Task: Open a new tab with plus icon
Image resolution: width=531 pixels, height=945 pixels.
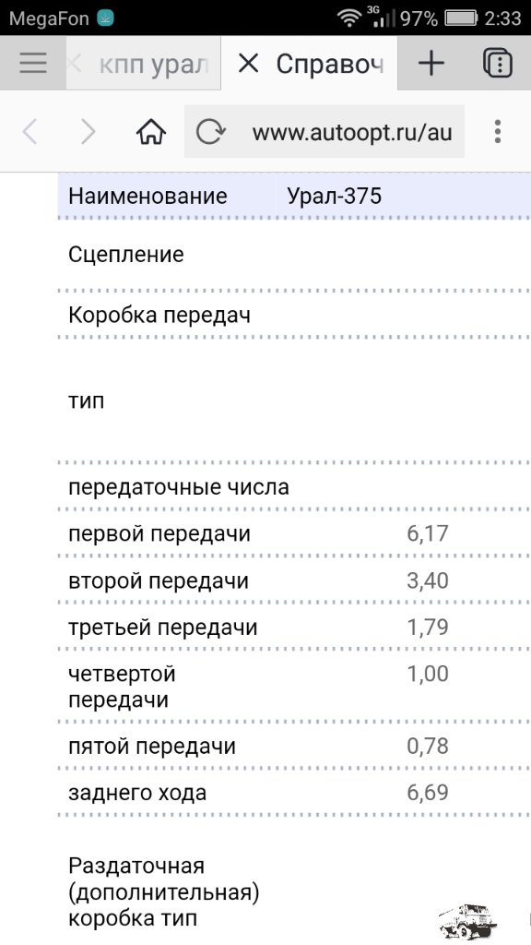Action: coord(431,63)
